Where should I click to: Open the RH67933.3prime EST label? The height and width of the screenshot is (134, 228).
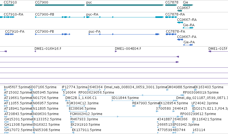(x=84, y=119)
